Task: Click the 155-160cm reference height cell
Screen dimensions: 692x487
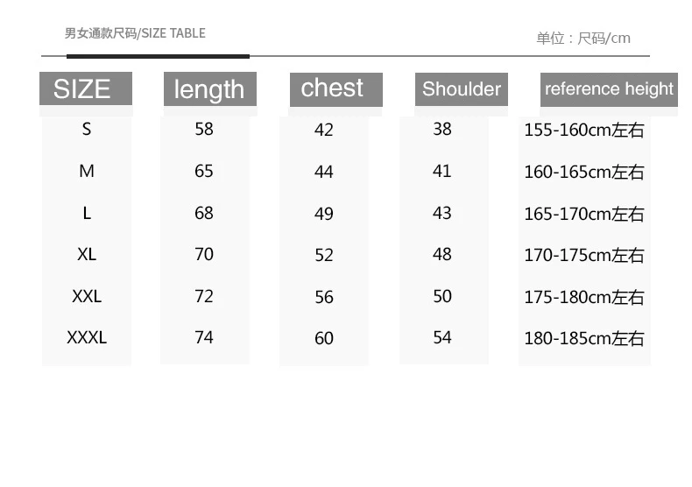Action: 584,130
